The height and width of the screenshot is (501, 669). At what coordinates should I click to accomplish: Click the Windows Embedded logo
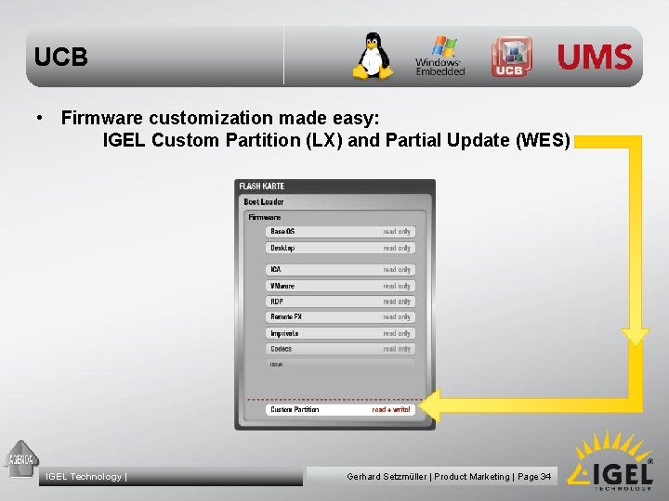pos(440,57)
